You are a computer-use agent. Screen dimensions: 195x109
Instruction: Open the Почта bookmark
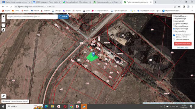(16, 11)
